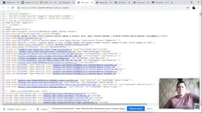This screenshot has height=113, width=202.
Task: Click the title tag line text
Action: (x=86, y=36)
